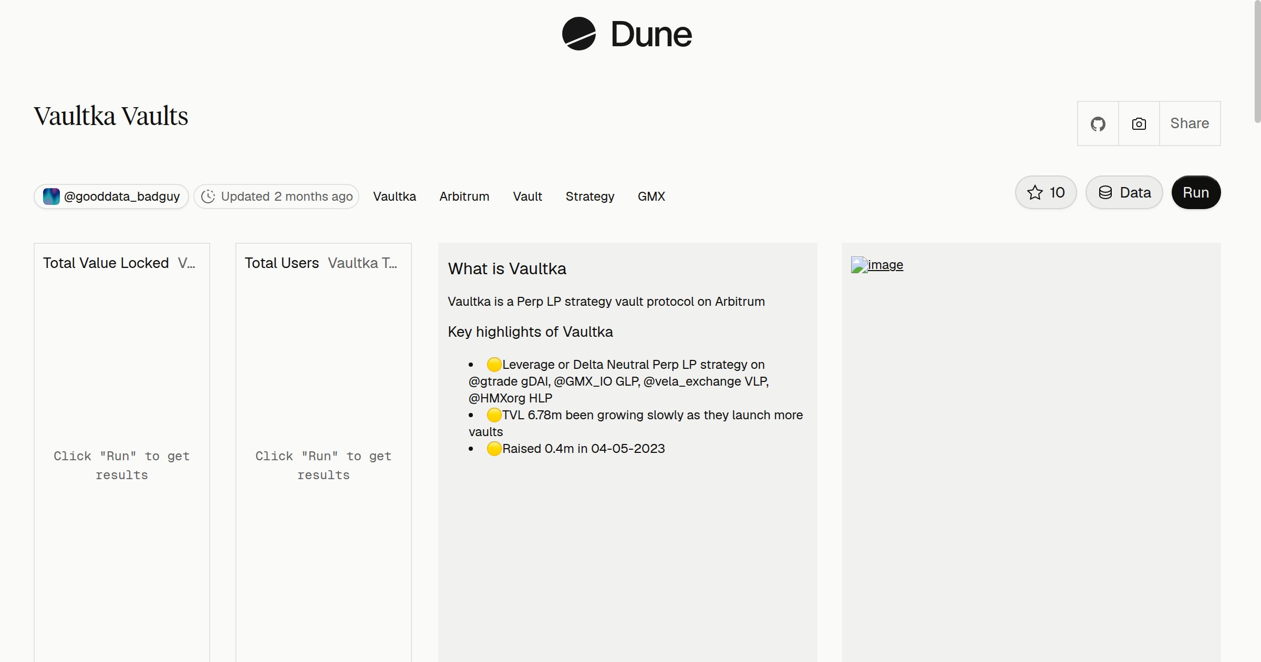Select the Strategy tag
Screen dimensions: 1261x662
pyautogui.click(x=590, y=196)
